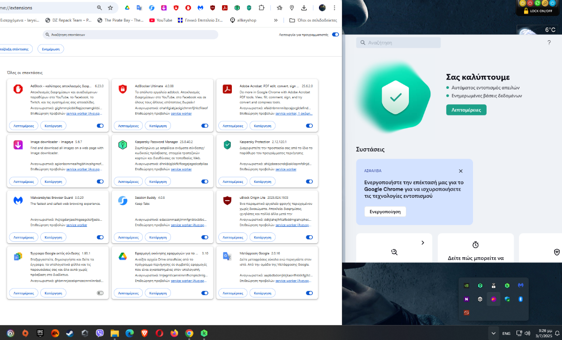Screen dimensions: 562x340
Task: Open Malwarebytes Browser Guard toolbar icon
Action: [x=200, y=8]
